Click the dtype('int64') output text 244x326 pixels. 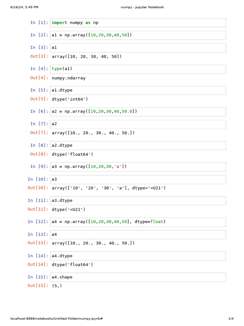(70, 99)
